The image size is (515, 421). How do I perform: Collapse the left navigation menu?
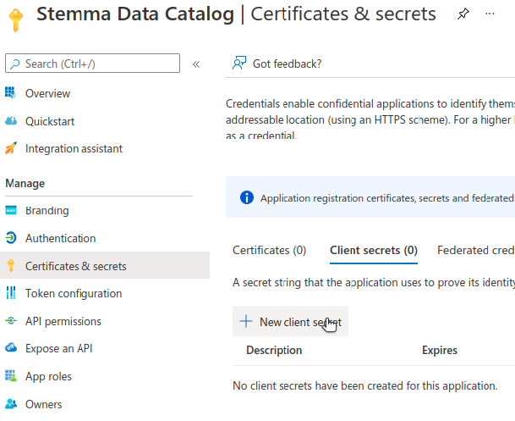196,64
